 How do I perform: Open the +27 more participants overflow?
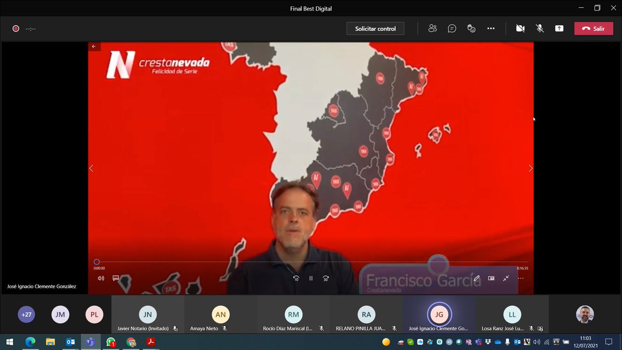pos(26,314)
